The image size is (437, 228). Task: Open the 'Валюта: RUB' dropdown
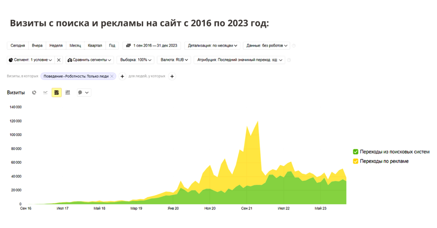174,60
